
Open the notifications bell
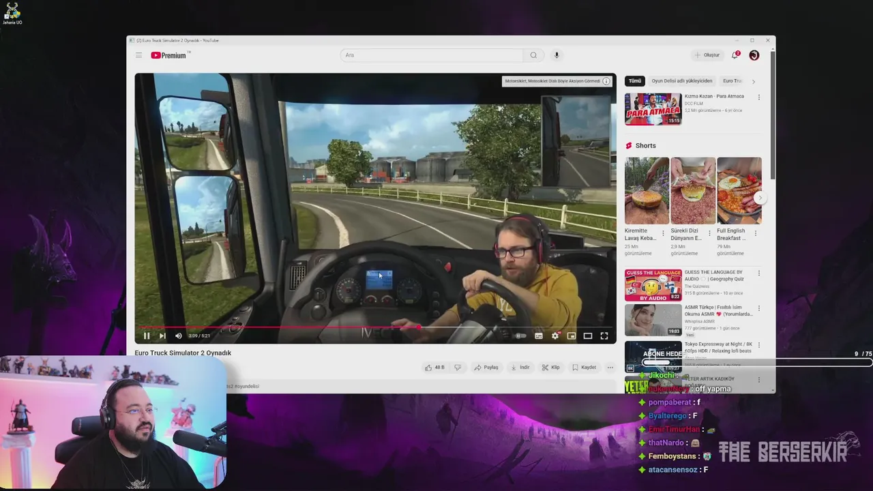(x=735, y=55)
